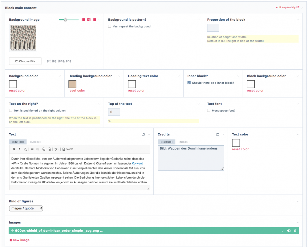
Task: Click the Top of the text input field
Action: pyautogui.click(x=114, y=112)
